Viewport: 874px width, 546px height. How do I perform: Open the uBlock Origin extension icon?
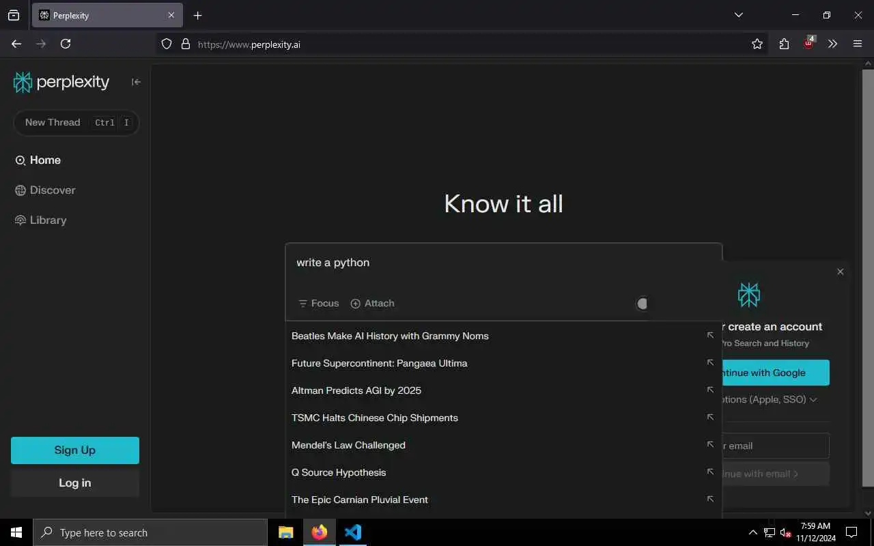click(x=808, y=43)
